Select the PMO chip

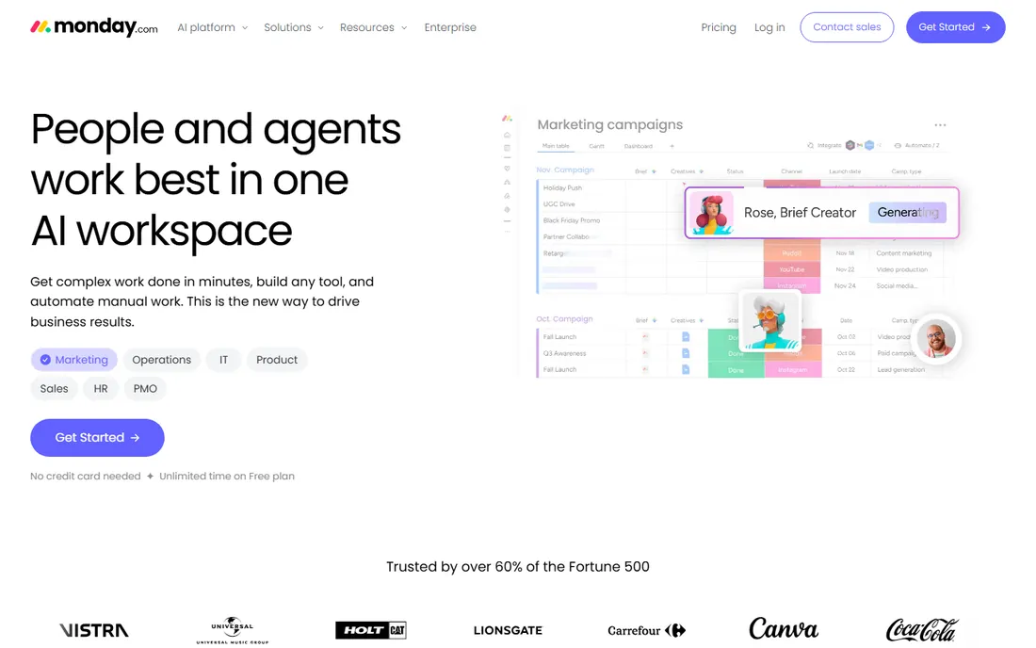tap(145, 388)
